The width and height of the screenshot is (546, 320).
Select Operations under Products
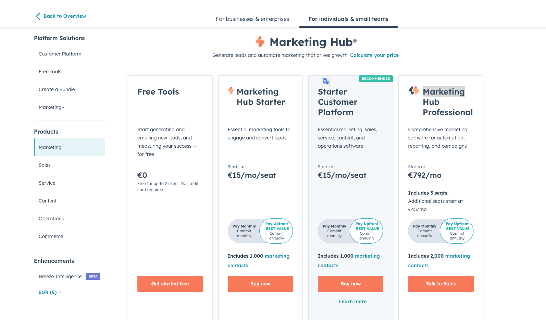coord(51,219)
